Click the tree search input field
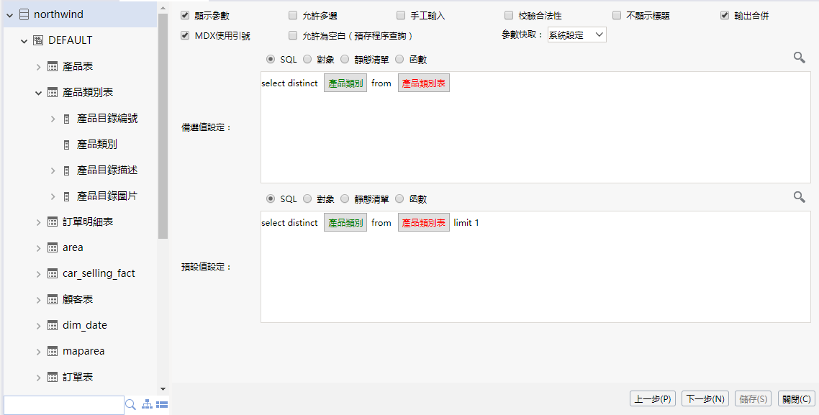 (63, 405)
